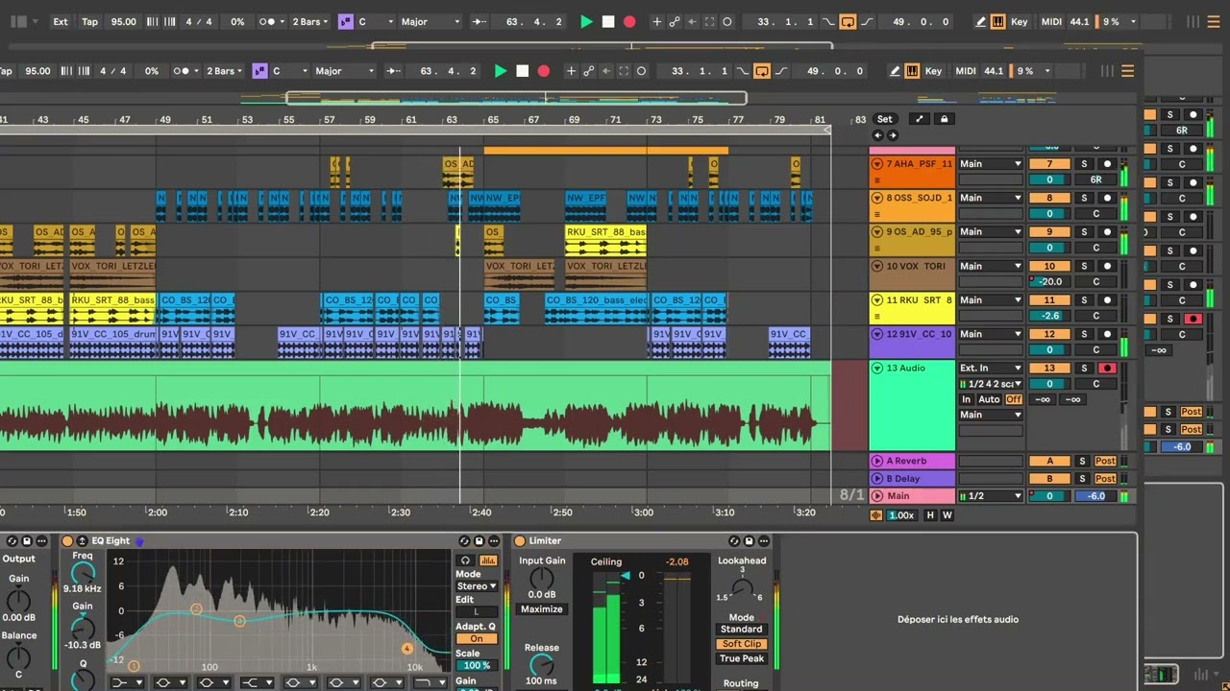Image resolution: width=1230 pixels, height=691 pixels.
Task: Toggle the Limiter device activator
Action: (x=520, y=541)
